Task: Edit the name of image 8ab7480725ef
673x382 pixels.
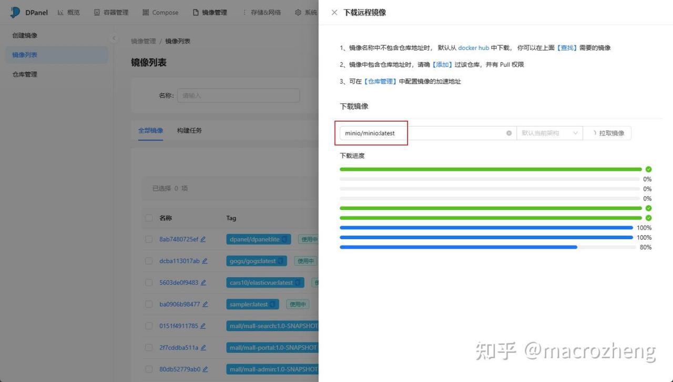Action: click(x=203, y=239)
